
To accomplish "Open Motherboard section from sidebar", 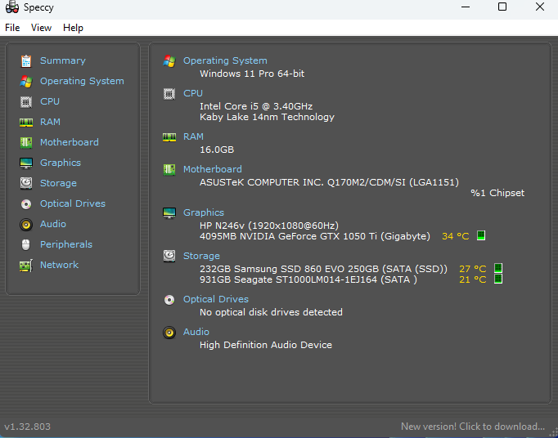I will tap(70, 142).
